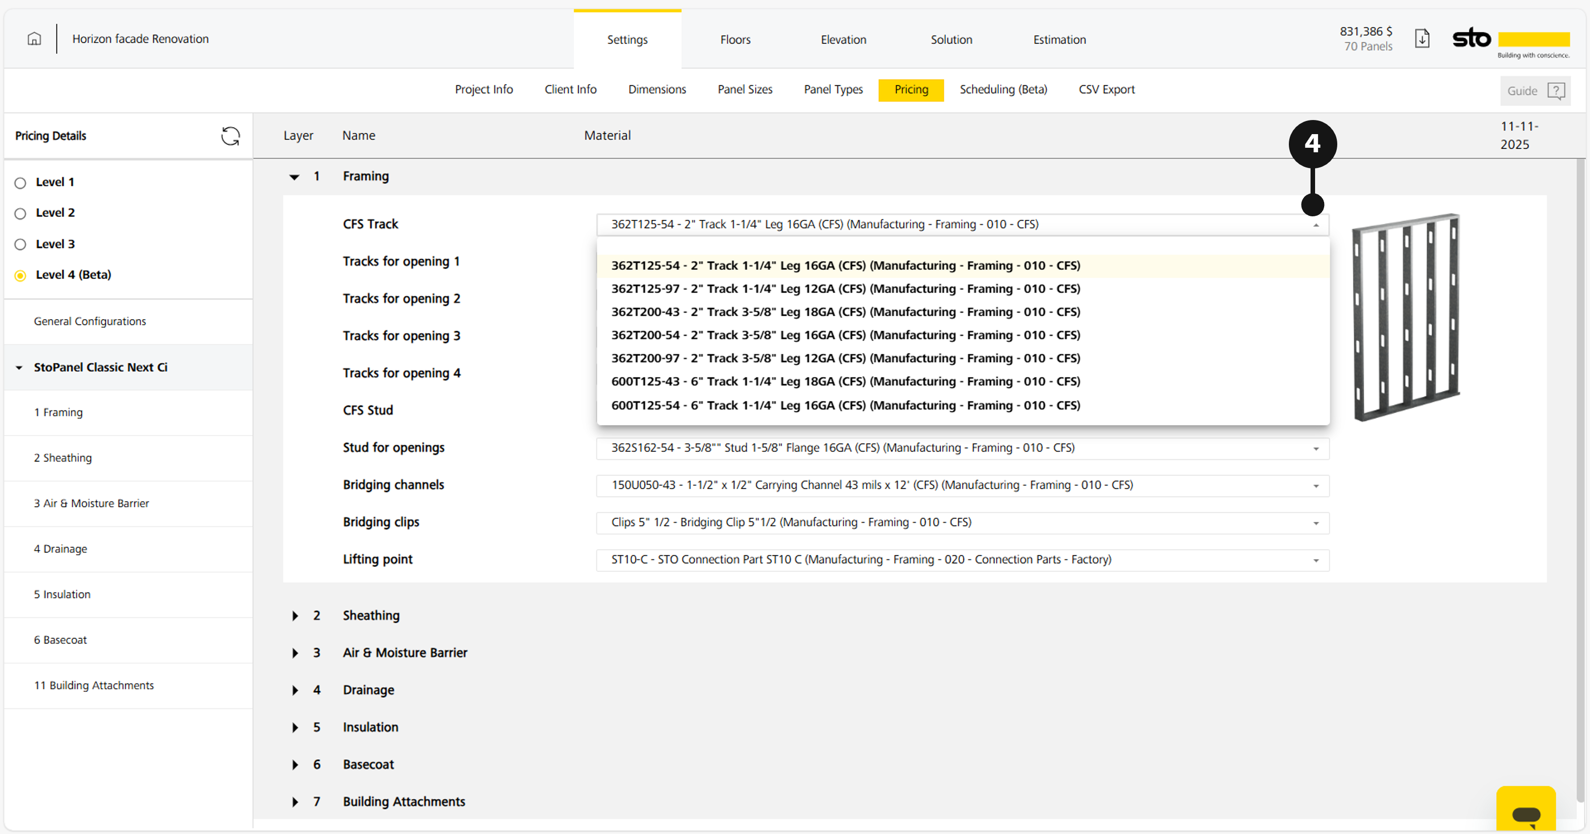Image resolution: width=1590 pixels, height=834 pixels.
Task: Open the Dimensions sub-tab
Action: (657, 89)
